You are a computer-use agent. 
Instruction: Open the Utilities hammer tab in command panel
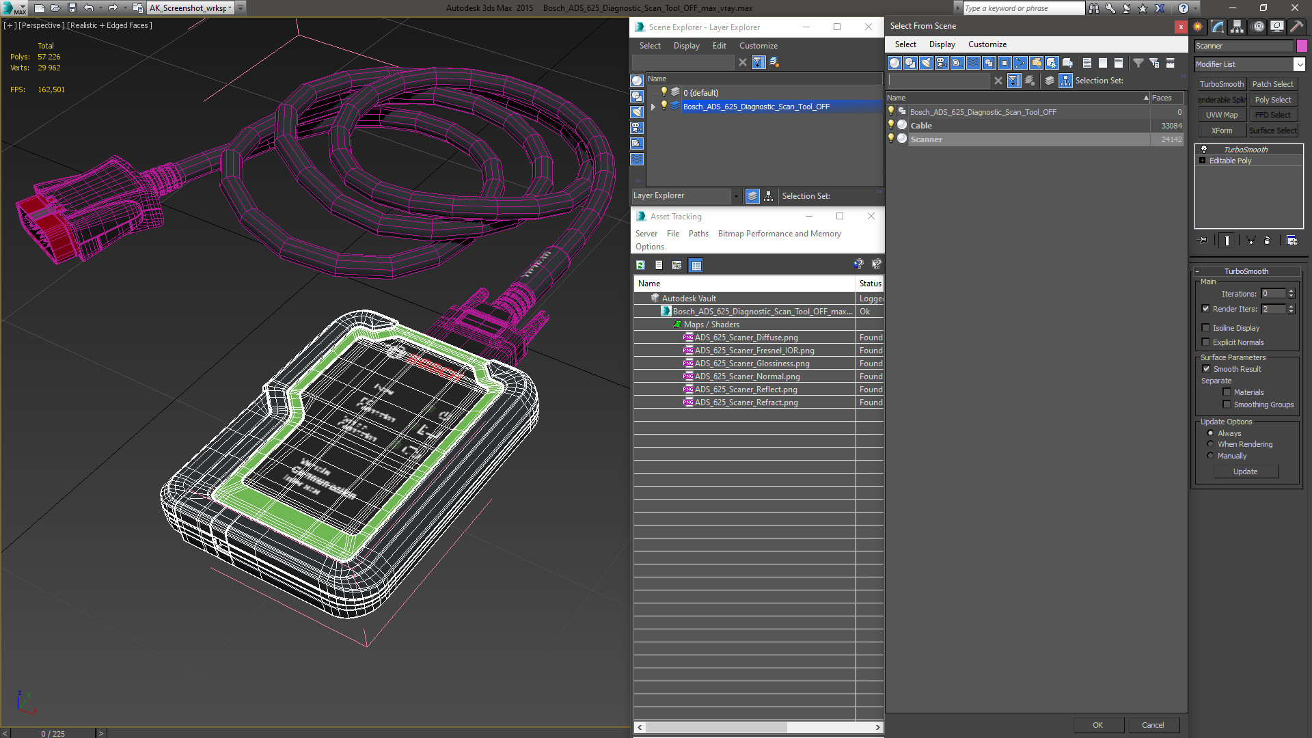pos(1296,27)
